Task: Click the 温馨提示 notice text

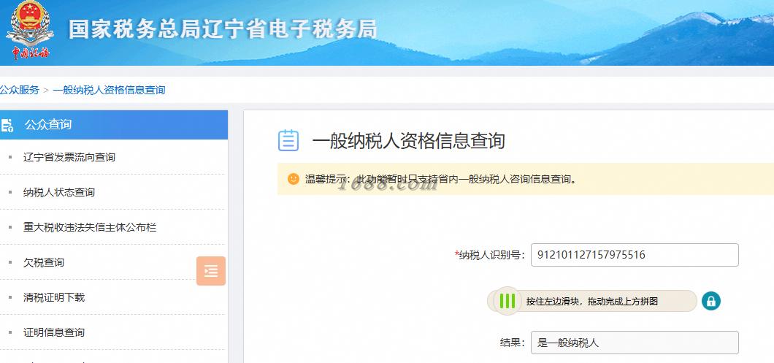Action: point(440,179)
